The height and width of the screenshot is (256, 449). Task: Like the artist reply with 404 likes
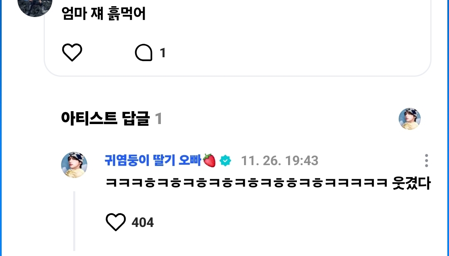116,222
